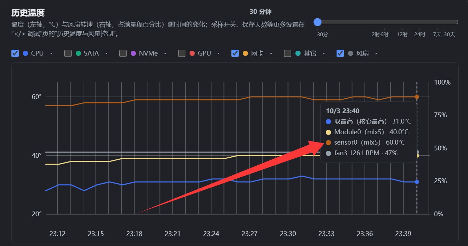Click the 30 分钟 range label

click(x=260, y=12)
